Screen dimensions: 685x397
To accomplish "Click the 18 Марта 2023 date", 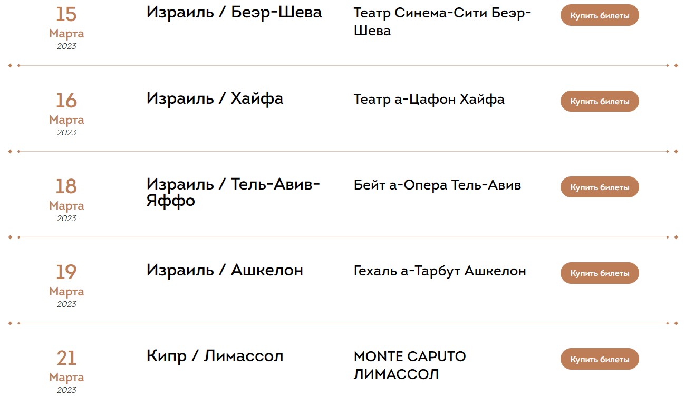I will coord(66,199).
